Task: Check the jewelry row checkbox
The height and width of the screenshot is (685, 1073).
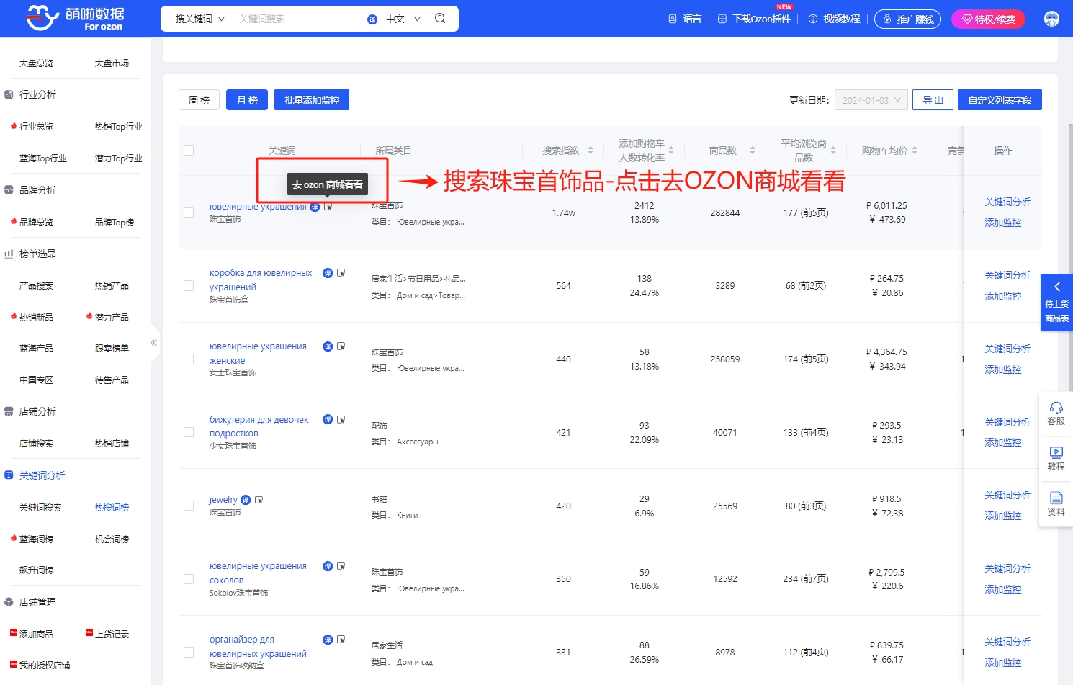Action: click(189, 506)
